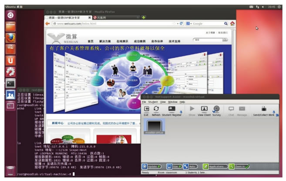Click Chat icon in NetSupport toolbar
Image resolution: width=286 pixels, height=181 pixels.
(231, 109)
